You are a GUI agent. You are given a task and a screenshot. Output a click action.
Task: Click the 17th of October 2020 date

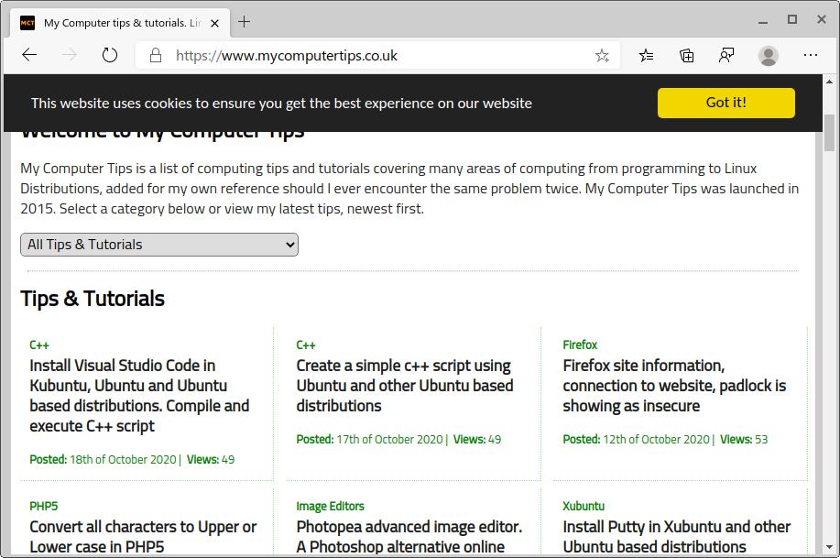(389, 440)
